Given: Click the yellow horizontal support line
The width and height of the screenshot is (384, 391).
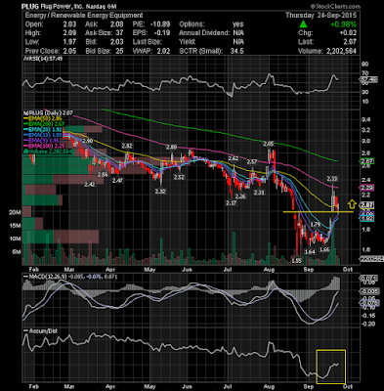Looking at the screenshot, I should pos(318,212).
